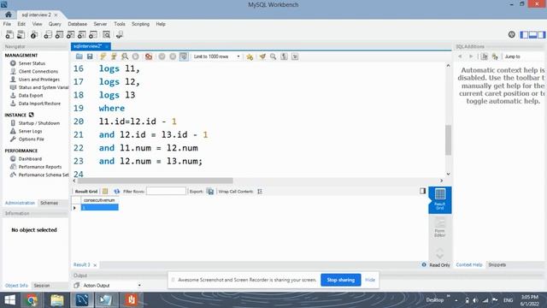
Task: Open the Limit to 1000 rows dropdown
Action: [216, 56]
